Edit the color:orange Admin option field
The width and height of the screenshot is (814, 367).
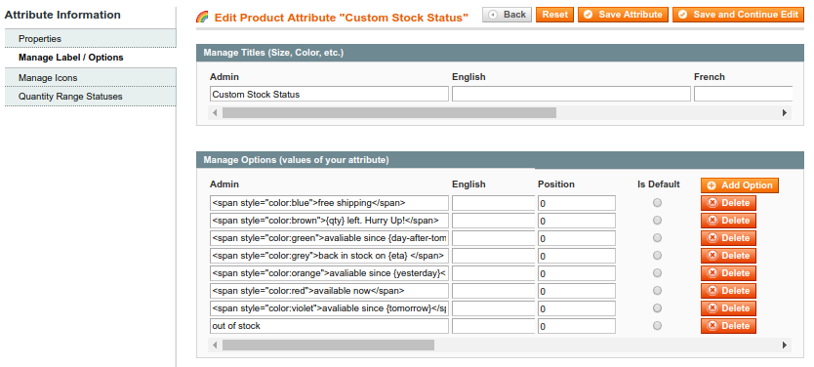pyautogui.click(x=329, y=273)
